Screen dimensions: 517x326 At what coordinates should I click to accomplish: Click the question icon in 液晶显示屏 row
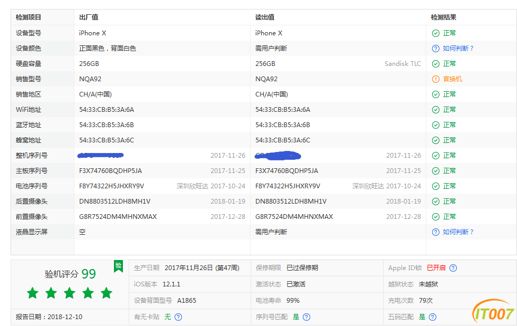point(436,232)
